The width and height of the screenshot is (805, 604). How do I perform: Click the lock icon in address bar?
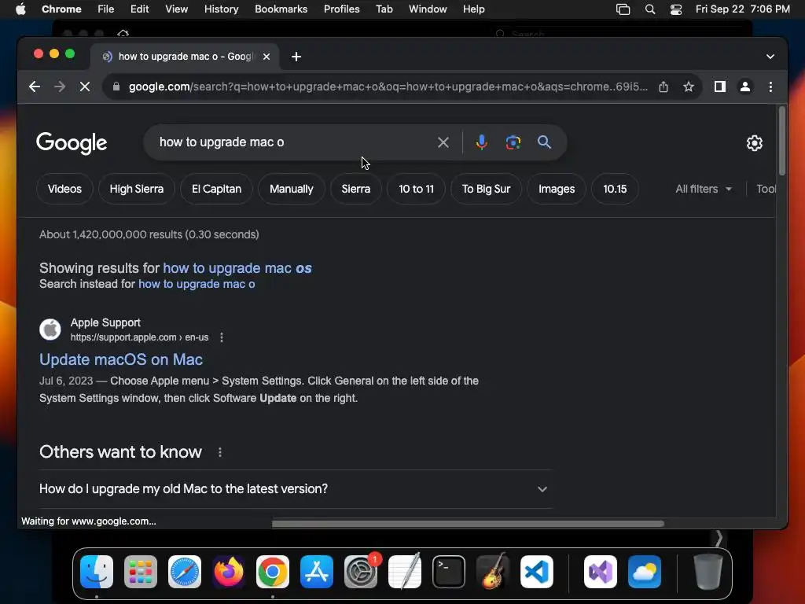click(x=116, y=87)
